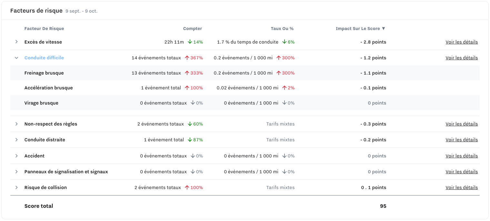Sort by Impact Sur Le Score column
The width and height of the screenshot is (490, 221).
[360, 28]
